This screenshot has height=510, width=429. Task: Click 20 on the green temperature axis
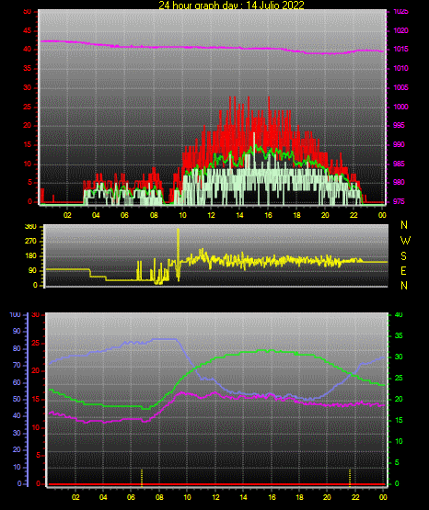click(399, 399)
